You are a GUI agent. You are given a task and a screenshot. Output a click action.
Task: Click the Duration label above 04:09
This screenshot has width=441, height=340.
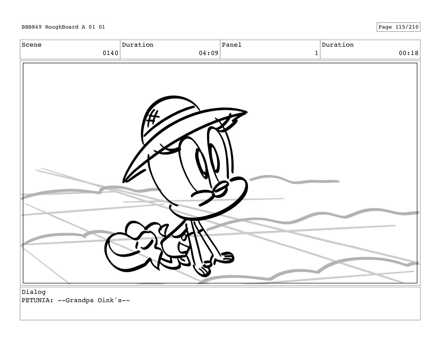(138, 45)
